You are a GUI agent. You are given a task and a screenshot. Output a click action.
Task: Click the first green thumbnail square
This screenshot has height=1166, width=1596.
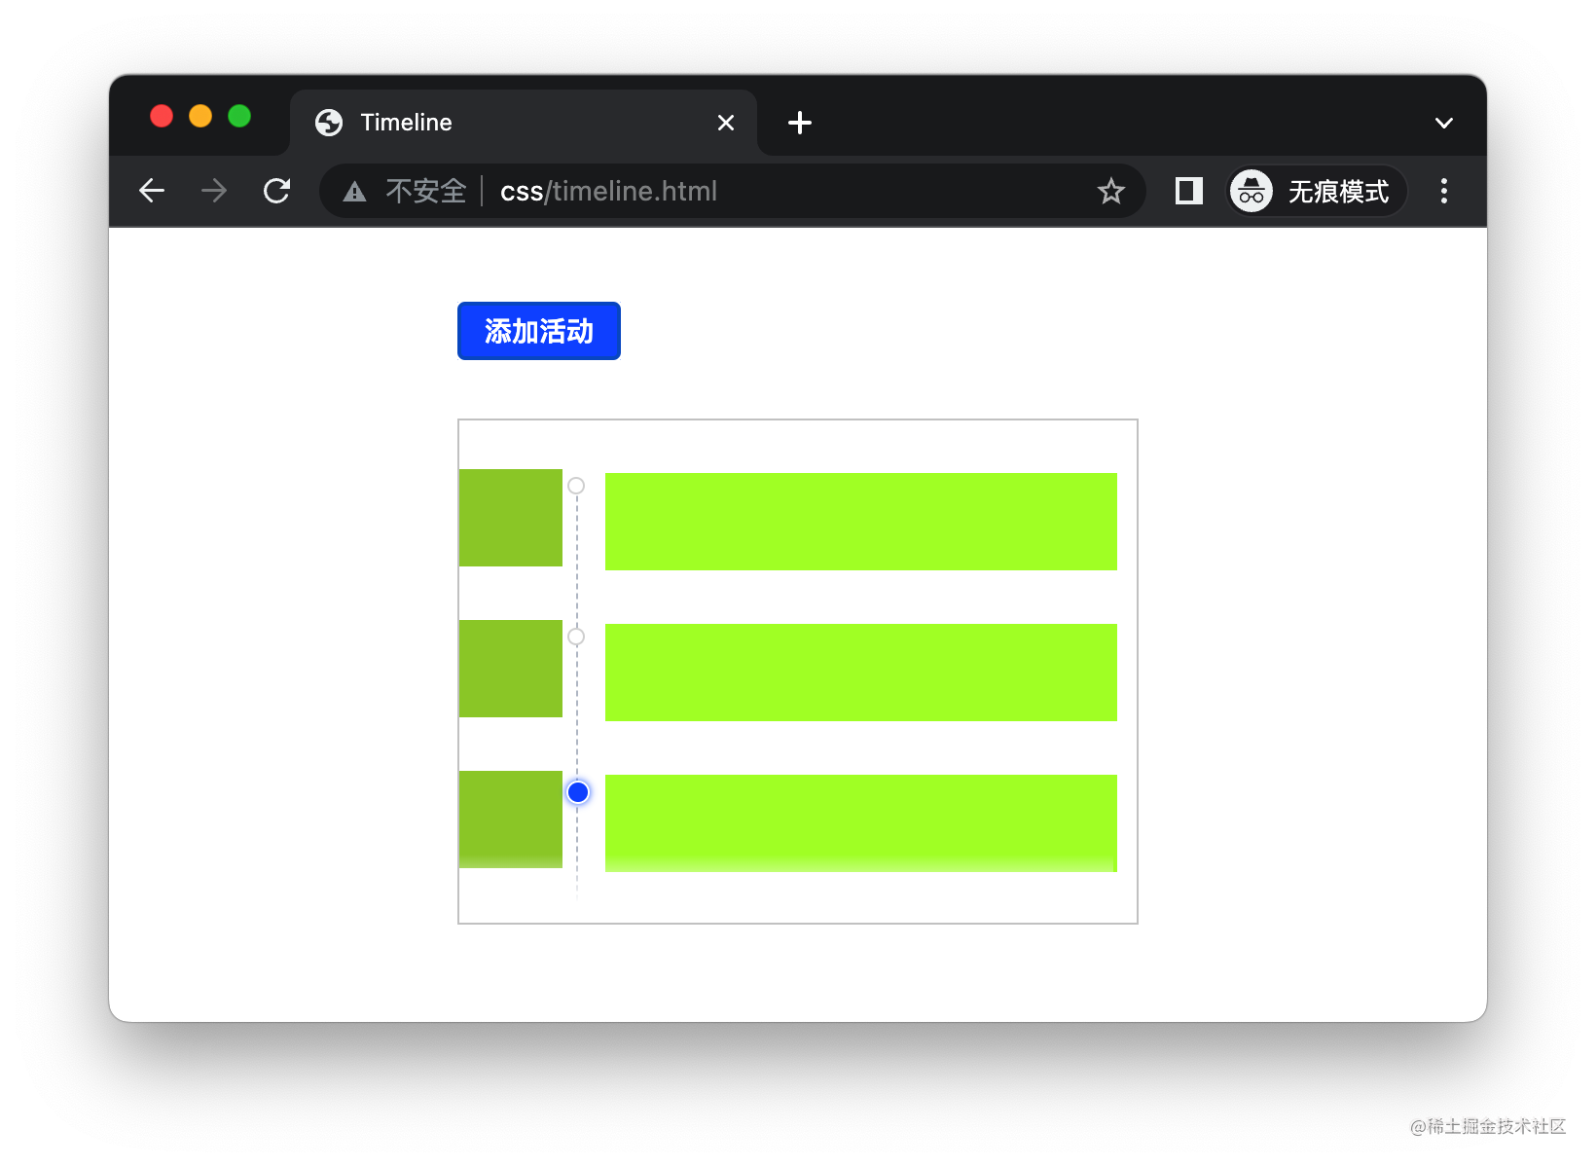click(x=510, y=518)
